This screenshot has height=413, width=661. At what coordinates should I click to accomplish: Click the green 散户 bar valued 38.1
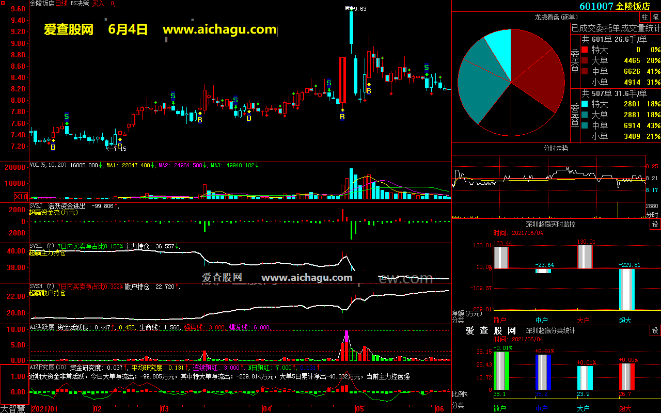[501, 371]
